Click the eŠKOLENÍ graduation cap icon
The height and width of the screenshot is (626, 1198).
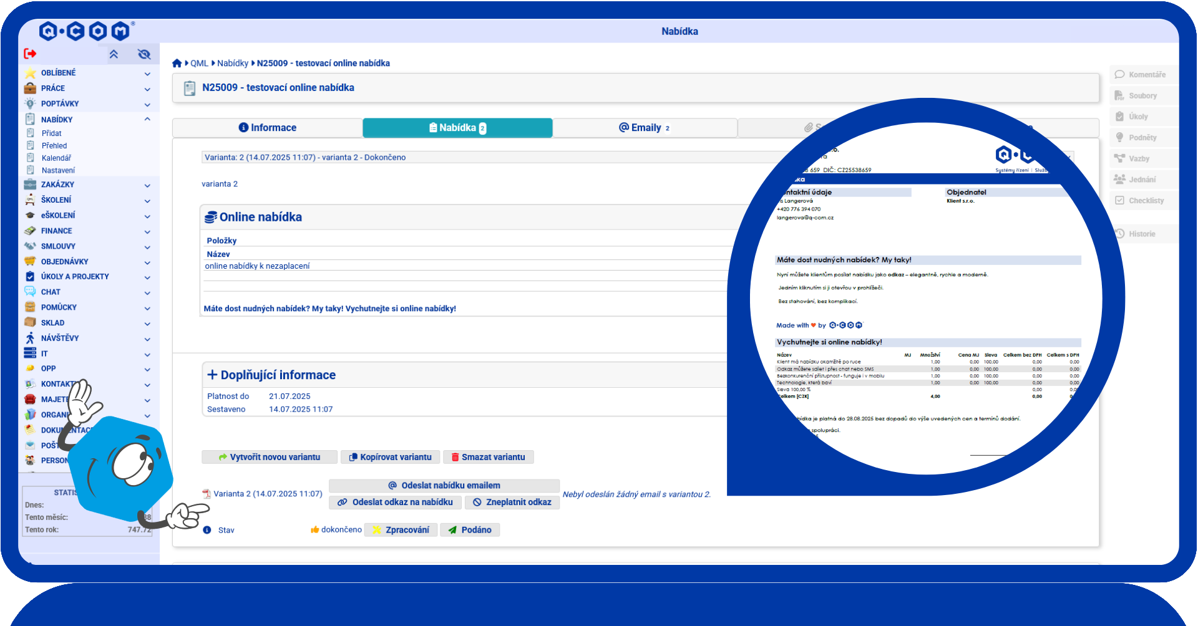(x=30, y=215)
